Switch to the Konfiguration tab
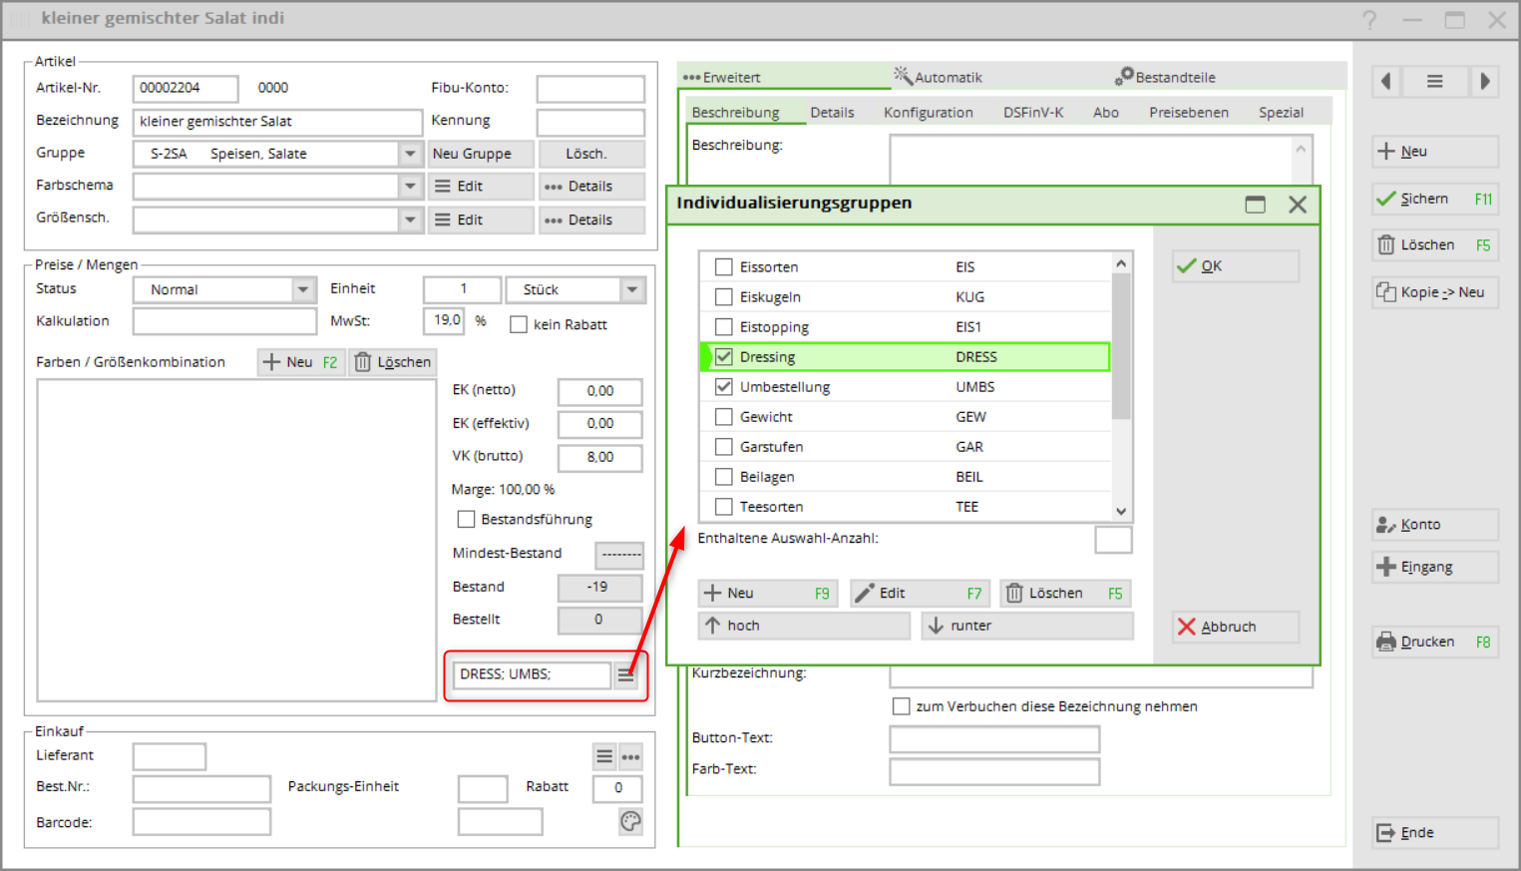1521x871 pixels. coord(928,113)
